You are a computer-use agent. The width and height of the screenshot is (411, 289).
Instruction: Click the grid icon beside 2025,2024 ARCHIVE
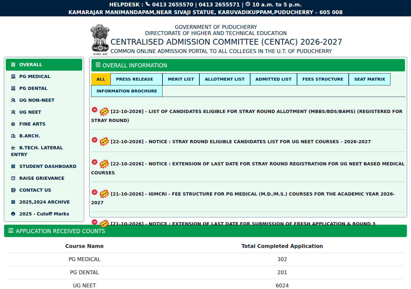pyautogui.click(x=13, y=202)
